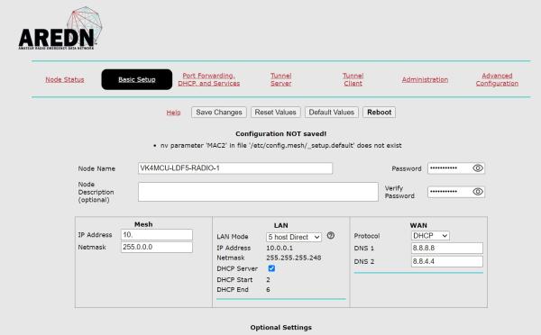Screen dimensions: 541x335
Task: Click the 'Configuration NOT saved!' message
Action: (280, 133)
